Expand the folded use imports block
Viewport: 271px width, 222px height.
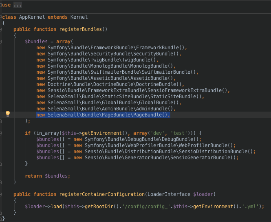[x=1, y=5]
